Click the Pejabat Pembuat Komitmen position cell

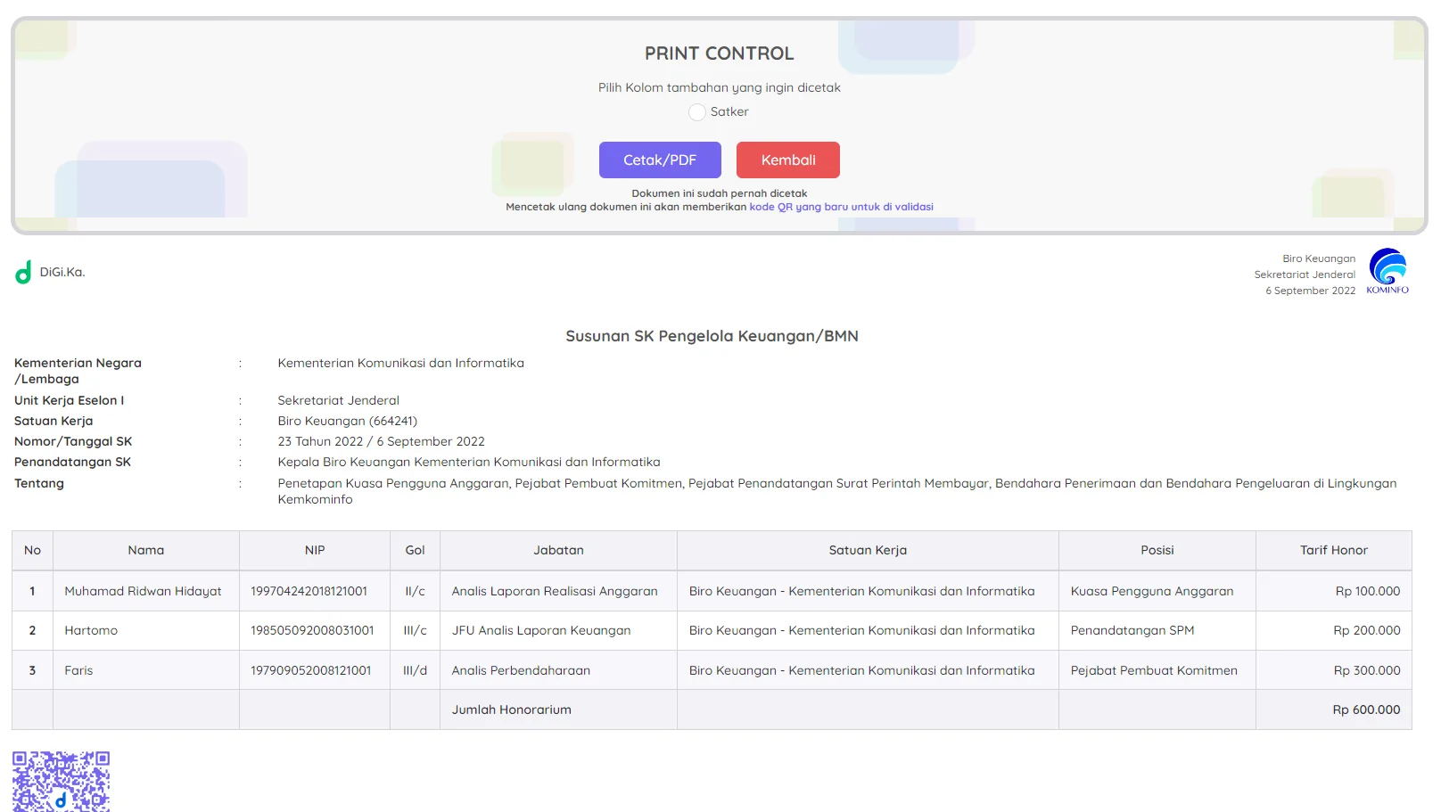coord(1154,670)
